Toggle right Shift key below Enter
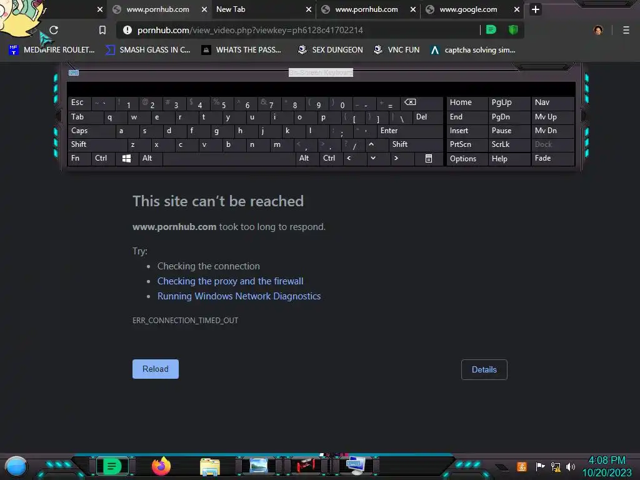 pos(416,144)
